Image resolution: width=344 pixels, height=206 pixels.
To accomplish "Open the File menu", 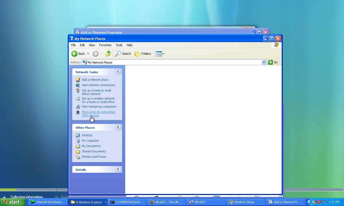I will 73,45.
